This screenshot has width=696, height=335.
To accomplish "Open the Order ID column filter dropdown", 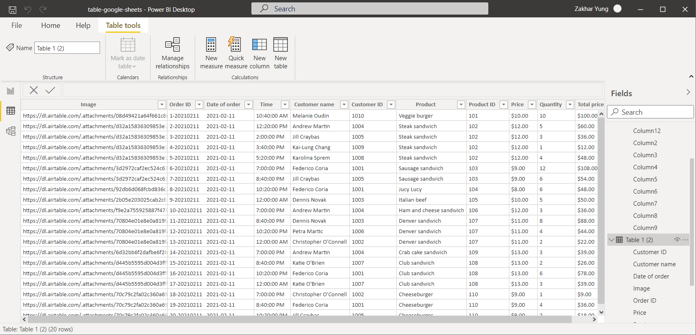I will 199,105.
